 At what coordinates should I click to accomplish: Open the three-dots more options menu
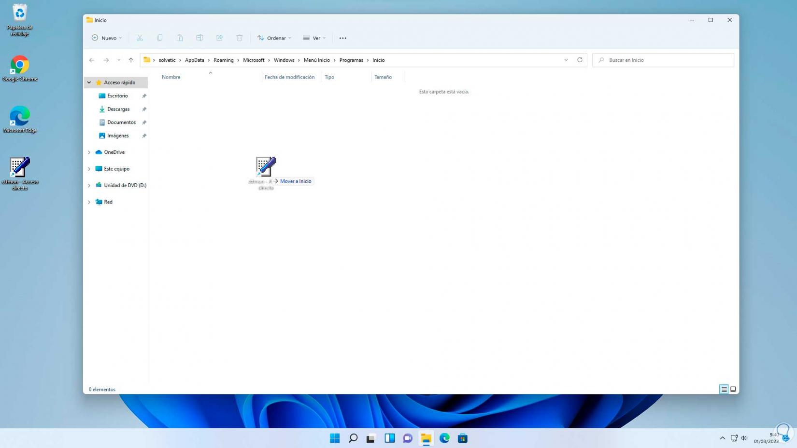[342, 38]
